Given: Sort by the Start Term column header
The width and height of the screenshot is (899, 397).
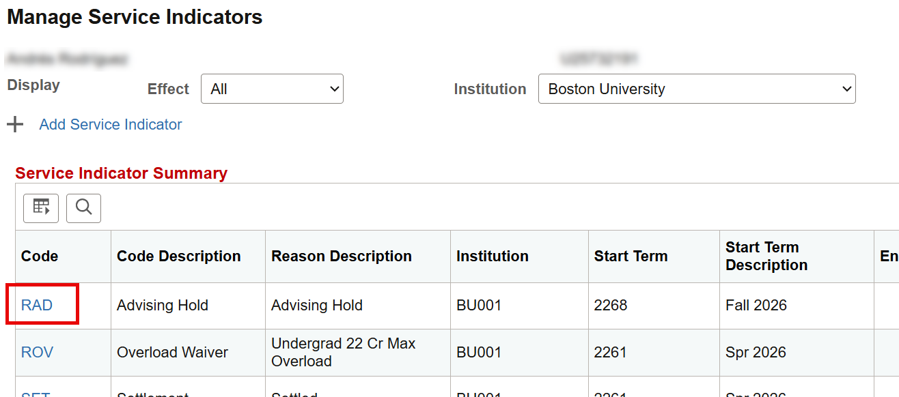Looking at the screenshot, I should coord(631,256).
